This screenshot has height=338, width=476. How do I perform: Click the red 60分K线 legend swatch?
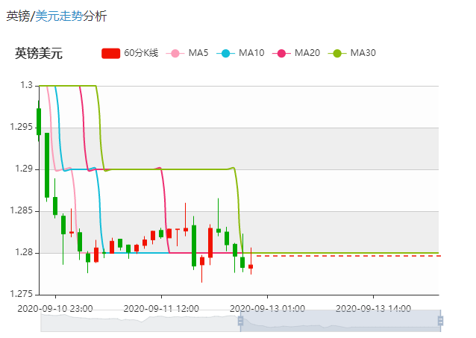tap(110, 53)
